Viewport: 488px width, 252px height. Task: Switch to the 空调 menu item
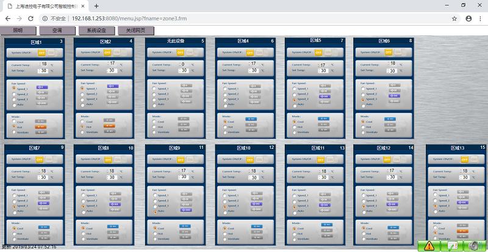[57, 30]
